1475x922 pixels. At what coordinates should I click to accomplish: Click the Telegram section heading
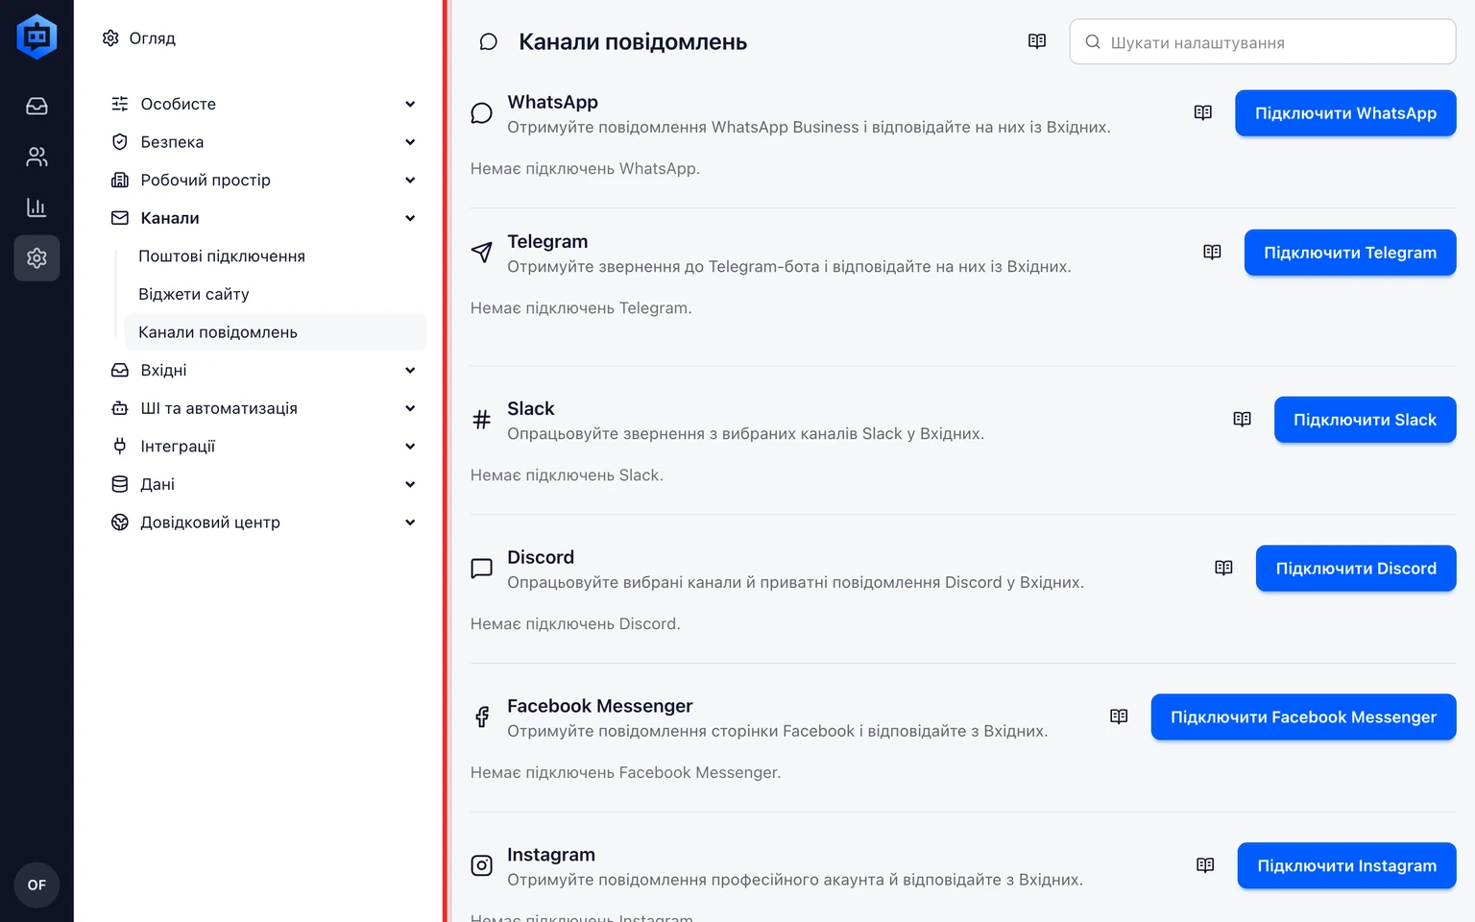click(547, 241)
